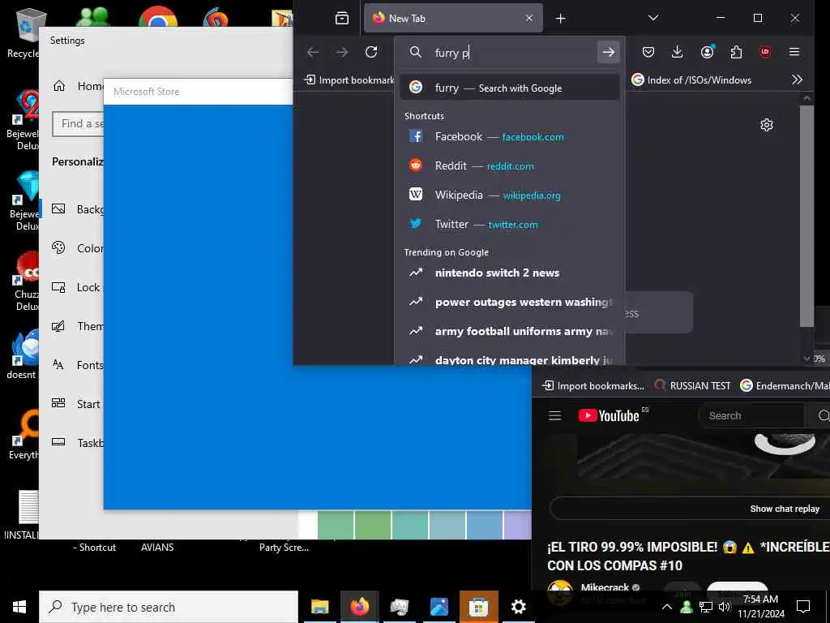830x623 pixels.
Task: Close the New Tab tab
Action: pos(528,18)
